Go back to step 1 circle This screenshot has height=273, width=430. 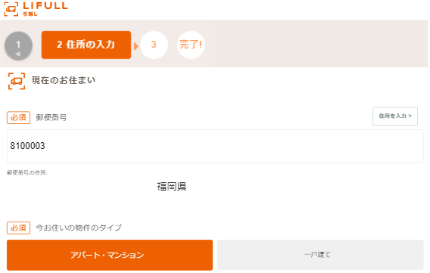click(18, 45)
